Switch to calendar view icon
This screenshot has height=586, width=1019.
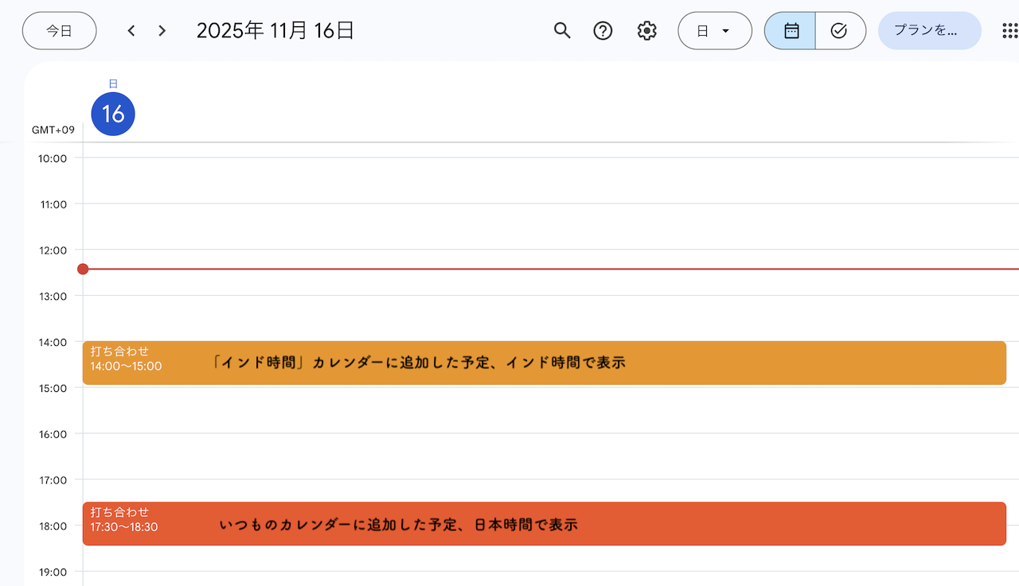click(x=791, y=31)
